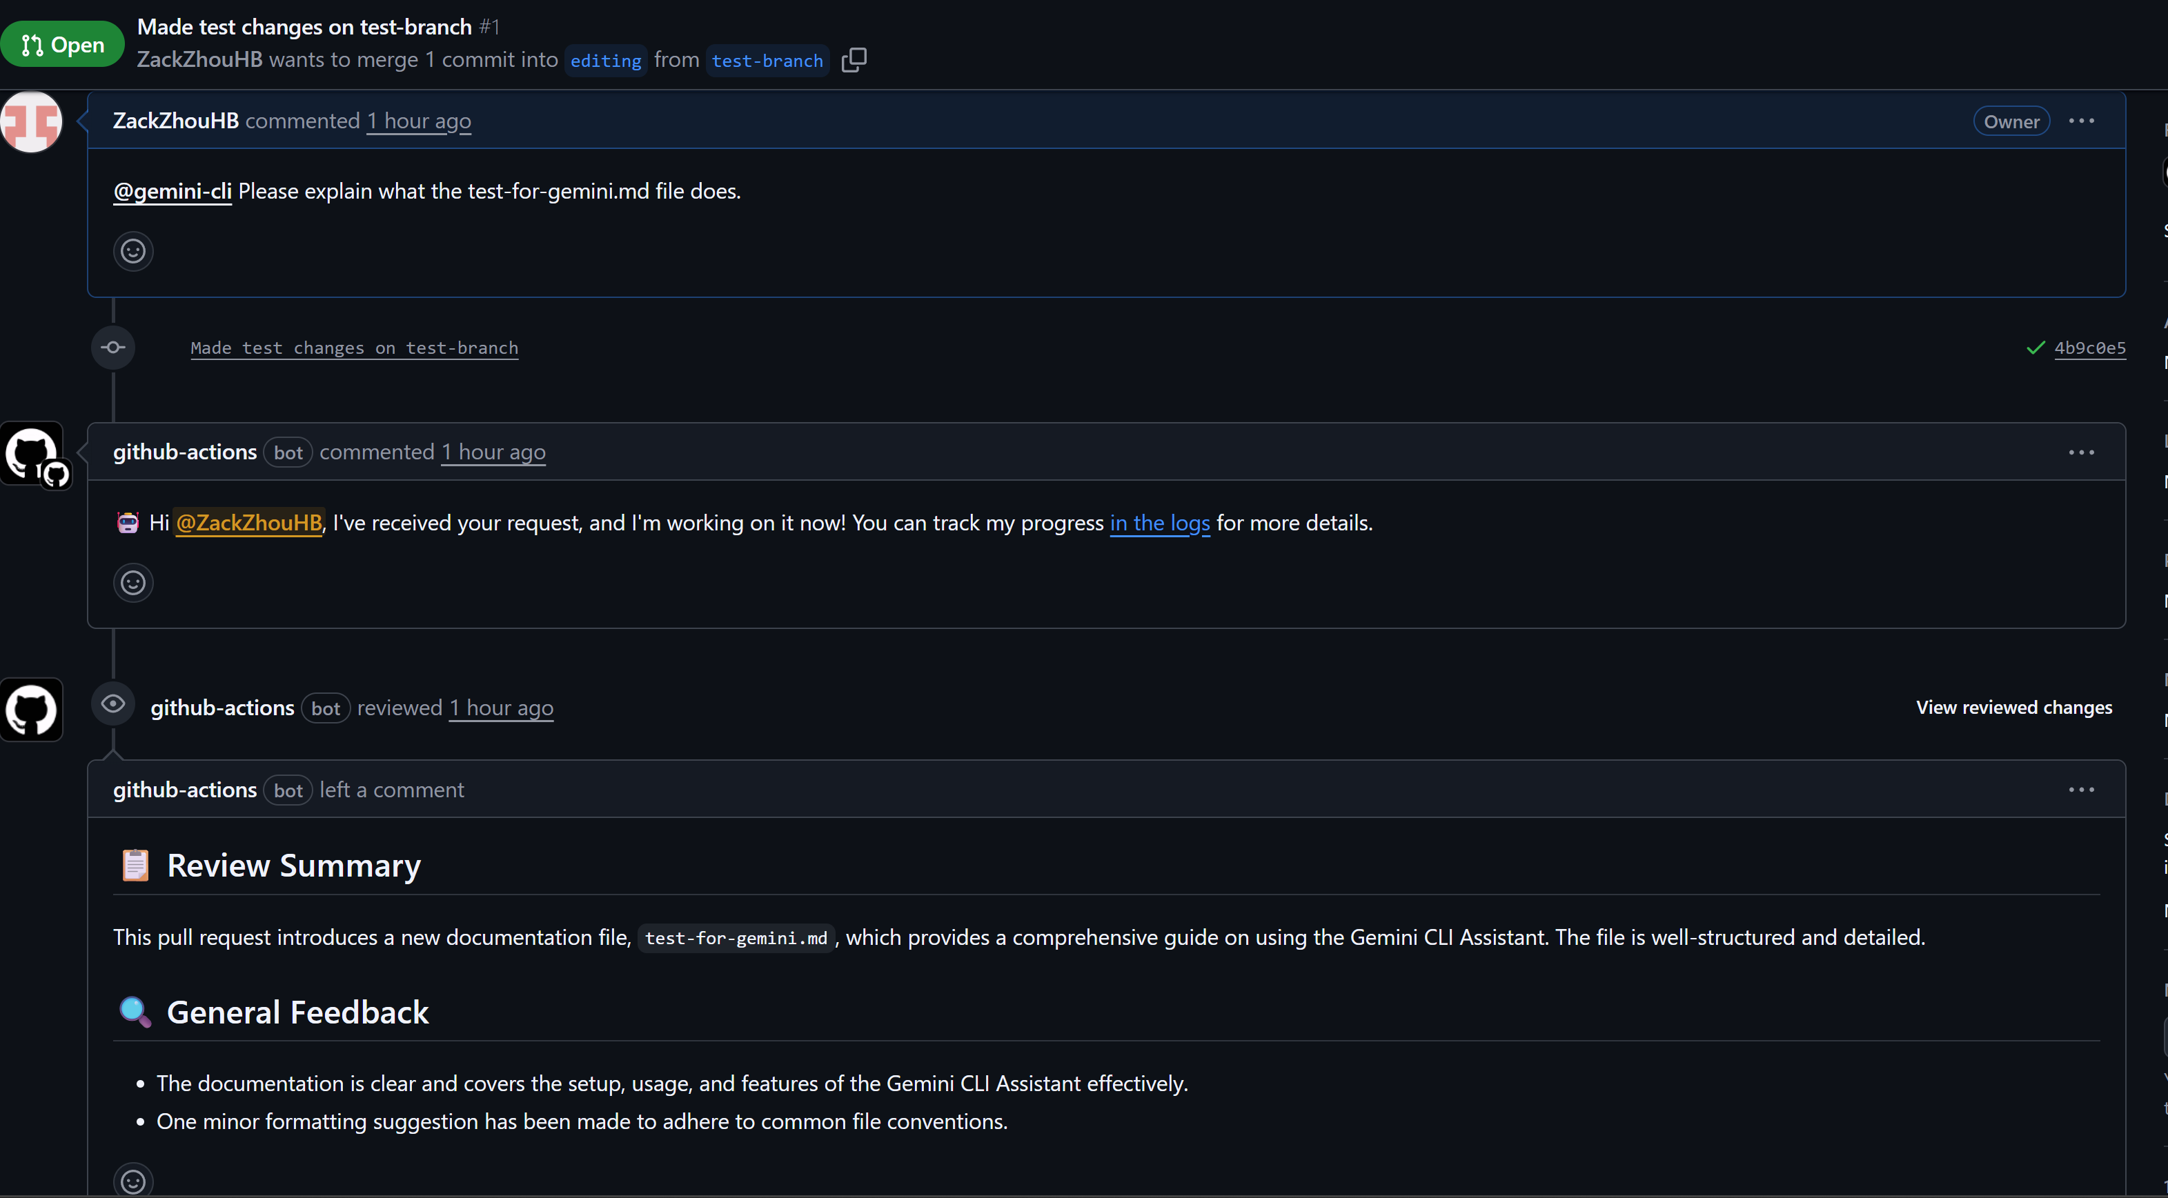The height and width of the screenshot is (1198, 2168).
Task: Click the eye icon for the review event
Action: pos(112,704)
